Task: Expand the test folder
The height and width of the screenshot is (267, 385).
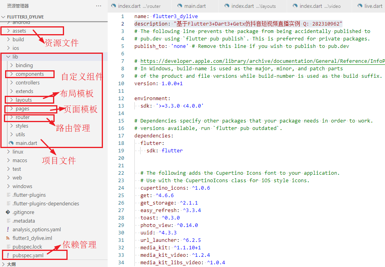Action: 8,169
